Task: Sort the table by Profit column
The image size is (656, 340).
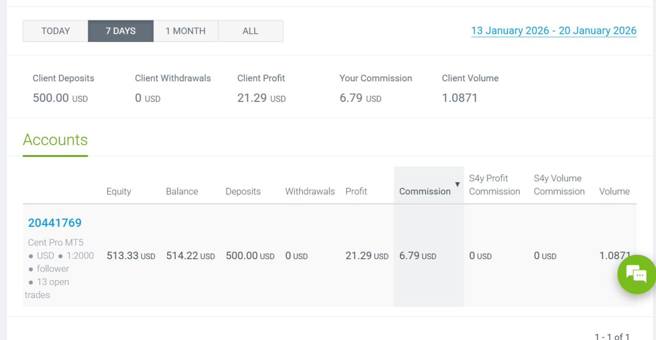Action: coord(356,192)
